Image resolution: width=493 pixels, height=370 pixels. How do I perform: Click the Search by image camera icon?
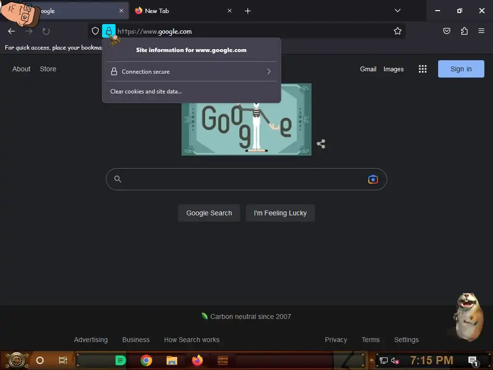tap(373, 179)
